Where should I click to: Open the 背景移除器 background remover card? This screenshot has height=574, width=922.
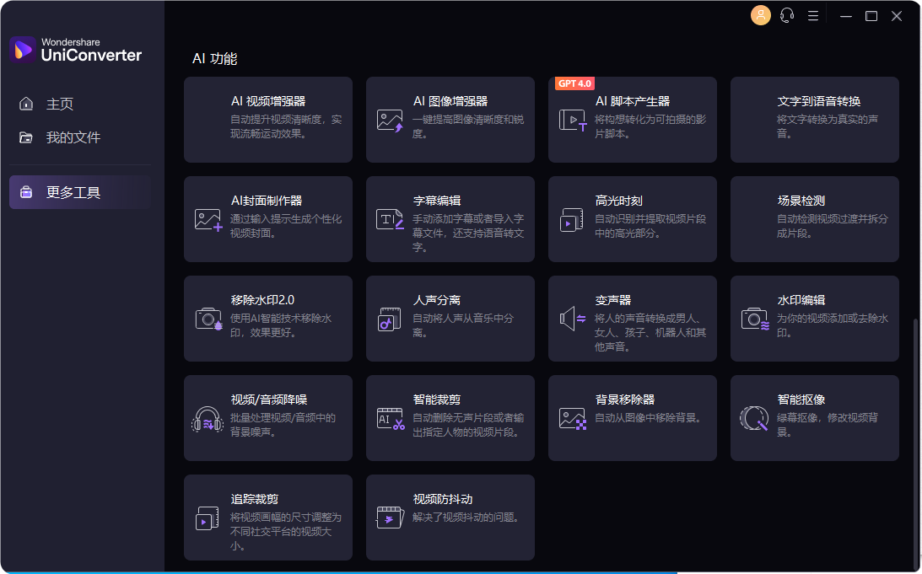[632, 418]
